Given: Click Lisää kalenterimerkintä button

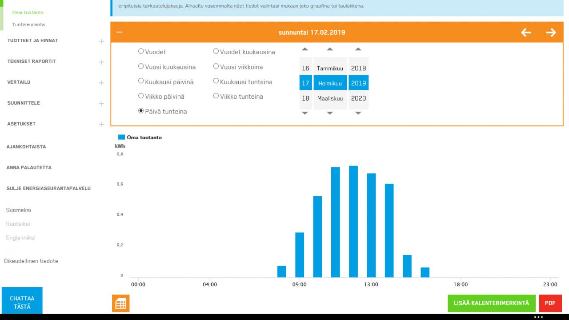Looking at the screenshot, I should [x=491, y=303].
